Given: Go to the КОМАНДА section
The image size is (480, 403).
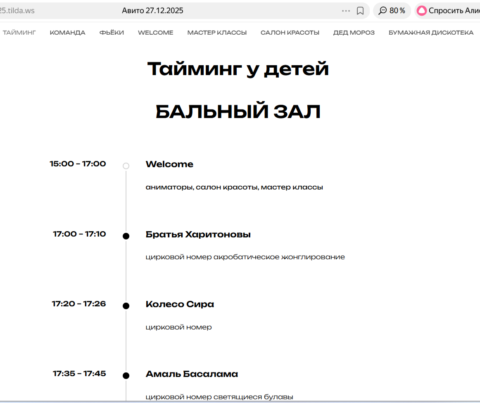Looking at the screenshot, I should click(x=67, y=33).
